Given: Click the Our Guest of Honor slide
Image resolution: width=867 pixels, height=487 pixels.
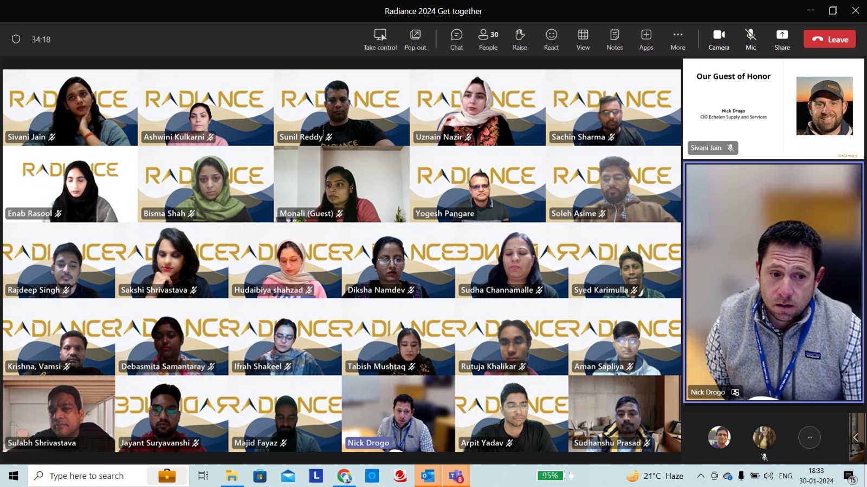Looking at the screenshot, I should point(773,108).
